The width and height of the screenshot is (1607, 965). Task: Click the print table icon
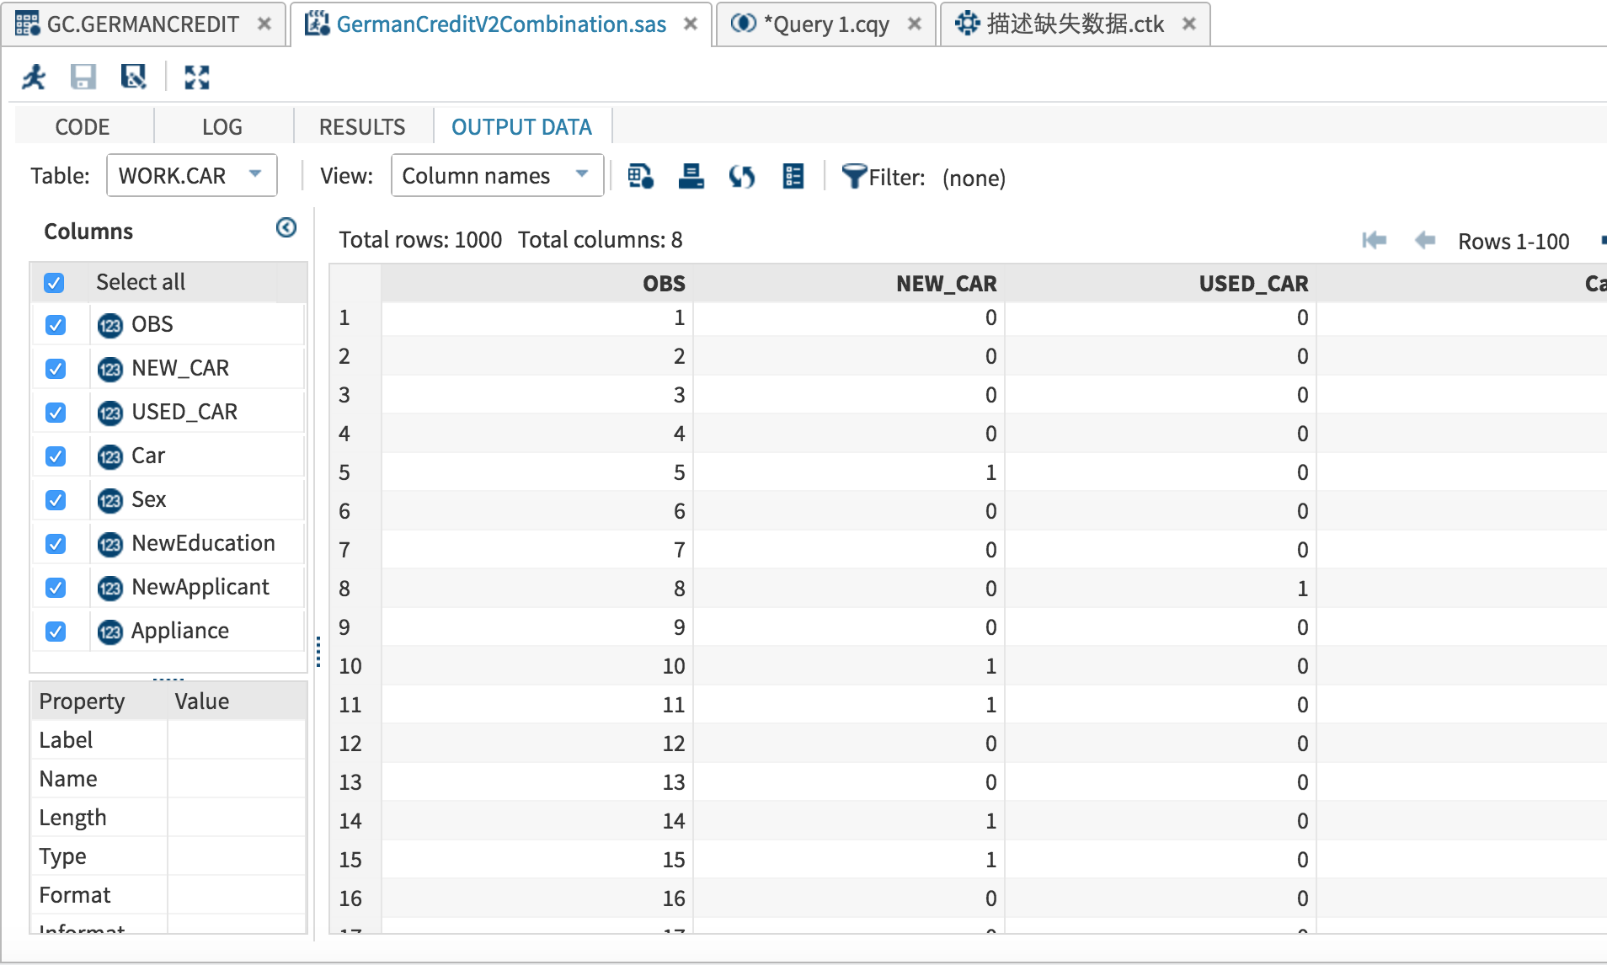click(691, 177)
